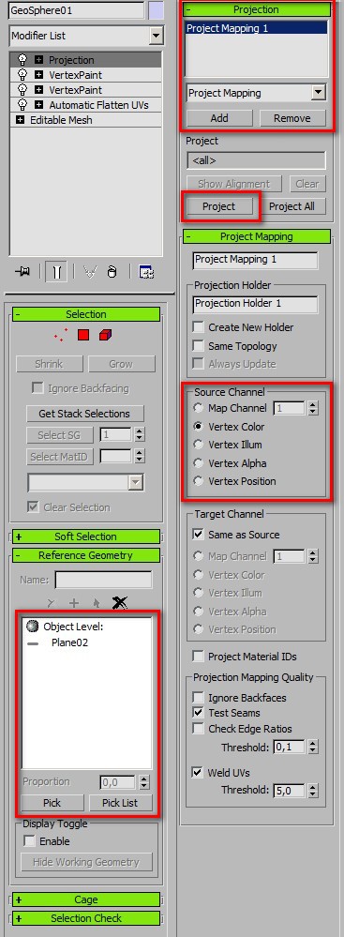This screenshot has height=937, width=344.
Task: Click the Pin Stack icon
Action: (22, 272)
